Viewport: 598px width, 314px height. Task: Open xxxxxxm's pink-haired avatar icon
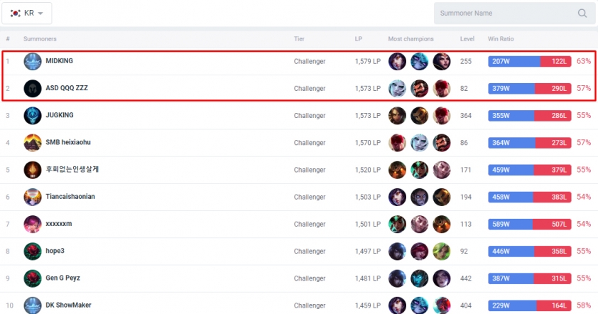point(33,224)
